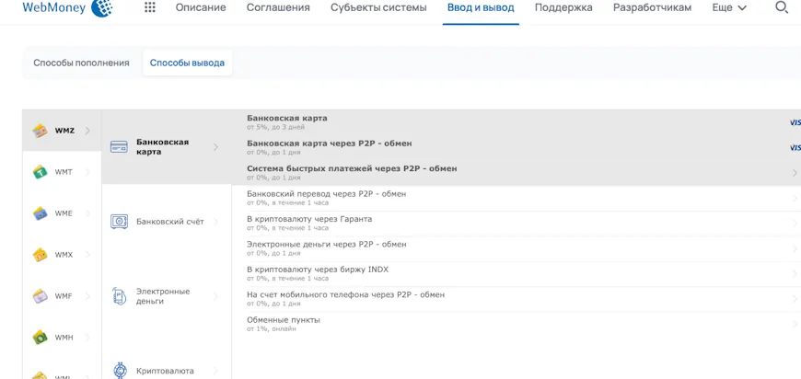Expand the Криптовалюта category chevron

point(215,371)
